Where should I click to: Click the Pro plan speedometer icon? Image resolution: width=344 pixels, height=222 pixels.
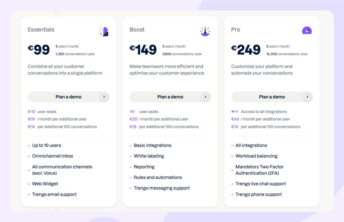pyautogui.click(x=307, y=30)
